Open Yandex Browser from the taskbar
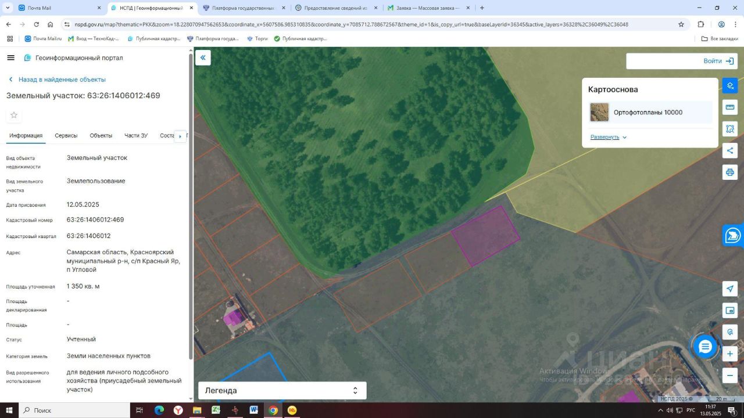744x418 pixels. pos(178,410)
